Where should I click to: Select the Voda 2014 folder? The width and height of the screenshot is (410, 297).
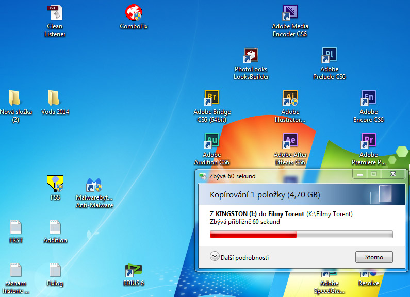[55, 98]
